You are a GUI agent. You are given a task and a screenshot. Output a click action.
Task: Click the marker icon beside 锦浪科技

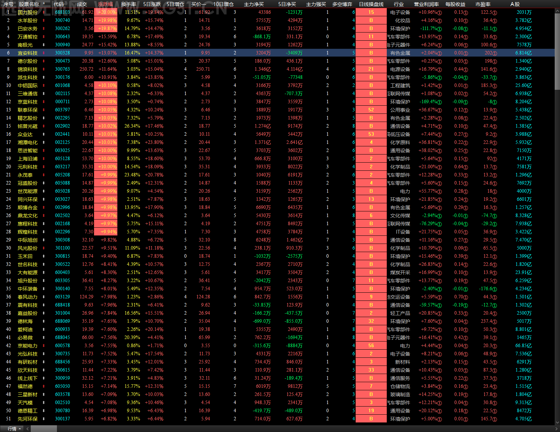[44, 69]
